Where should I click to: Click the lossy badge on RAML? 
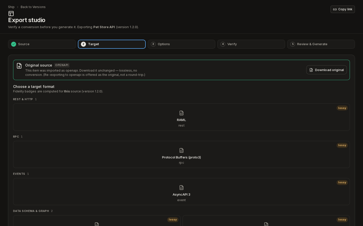(x=342, y=108)
